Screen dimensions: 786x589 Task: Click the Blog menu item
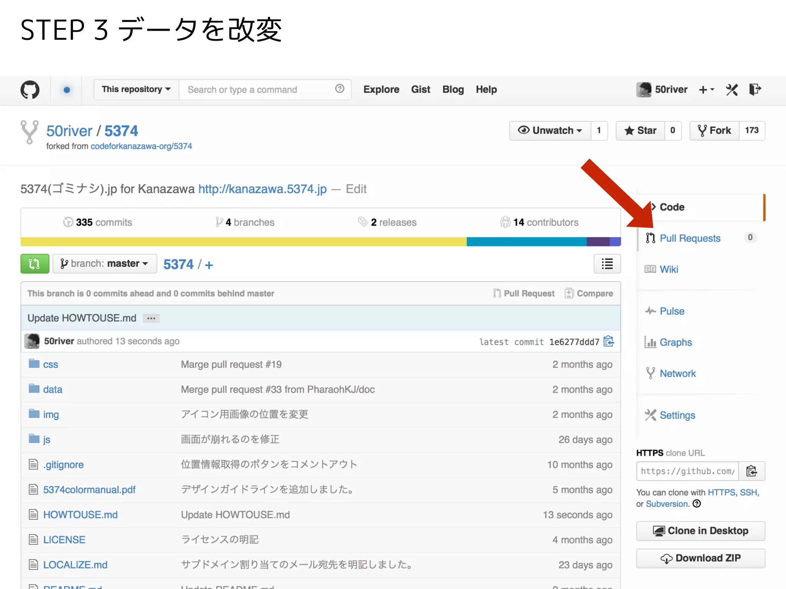click(453, 89)
